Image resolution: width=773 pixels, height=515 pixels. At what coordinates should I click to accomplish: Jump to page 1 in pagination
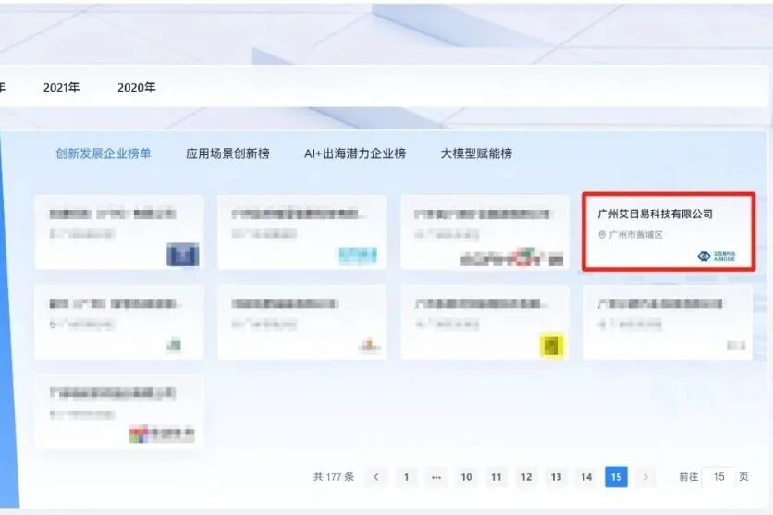(x=406, y=477)
